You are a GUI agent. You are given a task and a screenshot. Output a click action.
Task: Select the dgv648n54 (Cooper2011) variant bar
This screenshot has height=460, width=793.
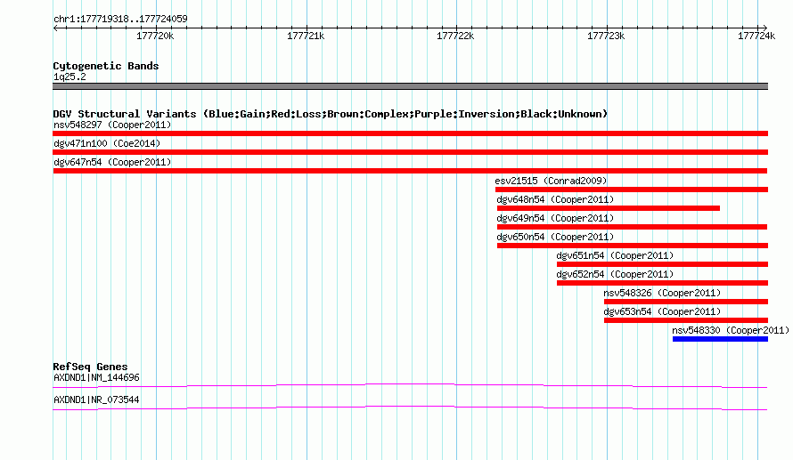click(609, 208)
